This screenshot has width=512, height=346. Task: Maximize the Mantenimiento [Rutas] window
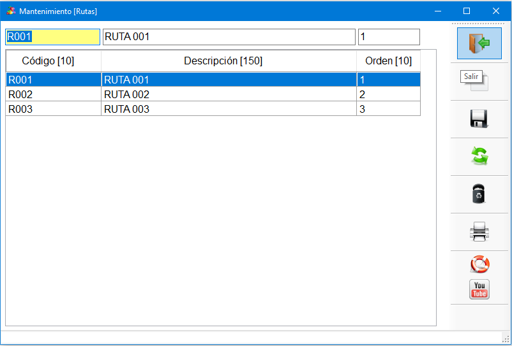click(467, 11)
